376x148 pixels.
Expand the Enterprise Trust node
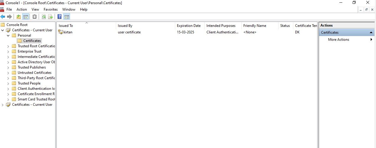pyautogui.click(x=8, y=51)
